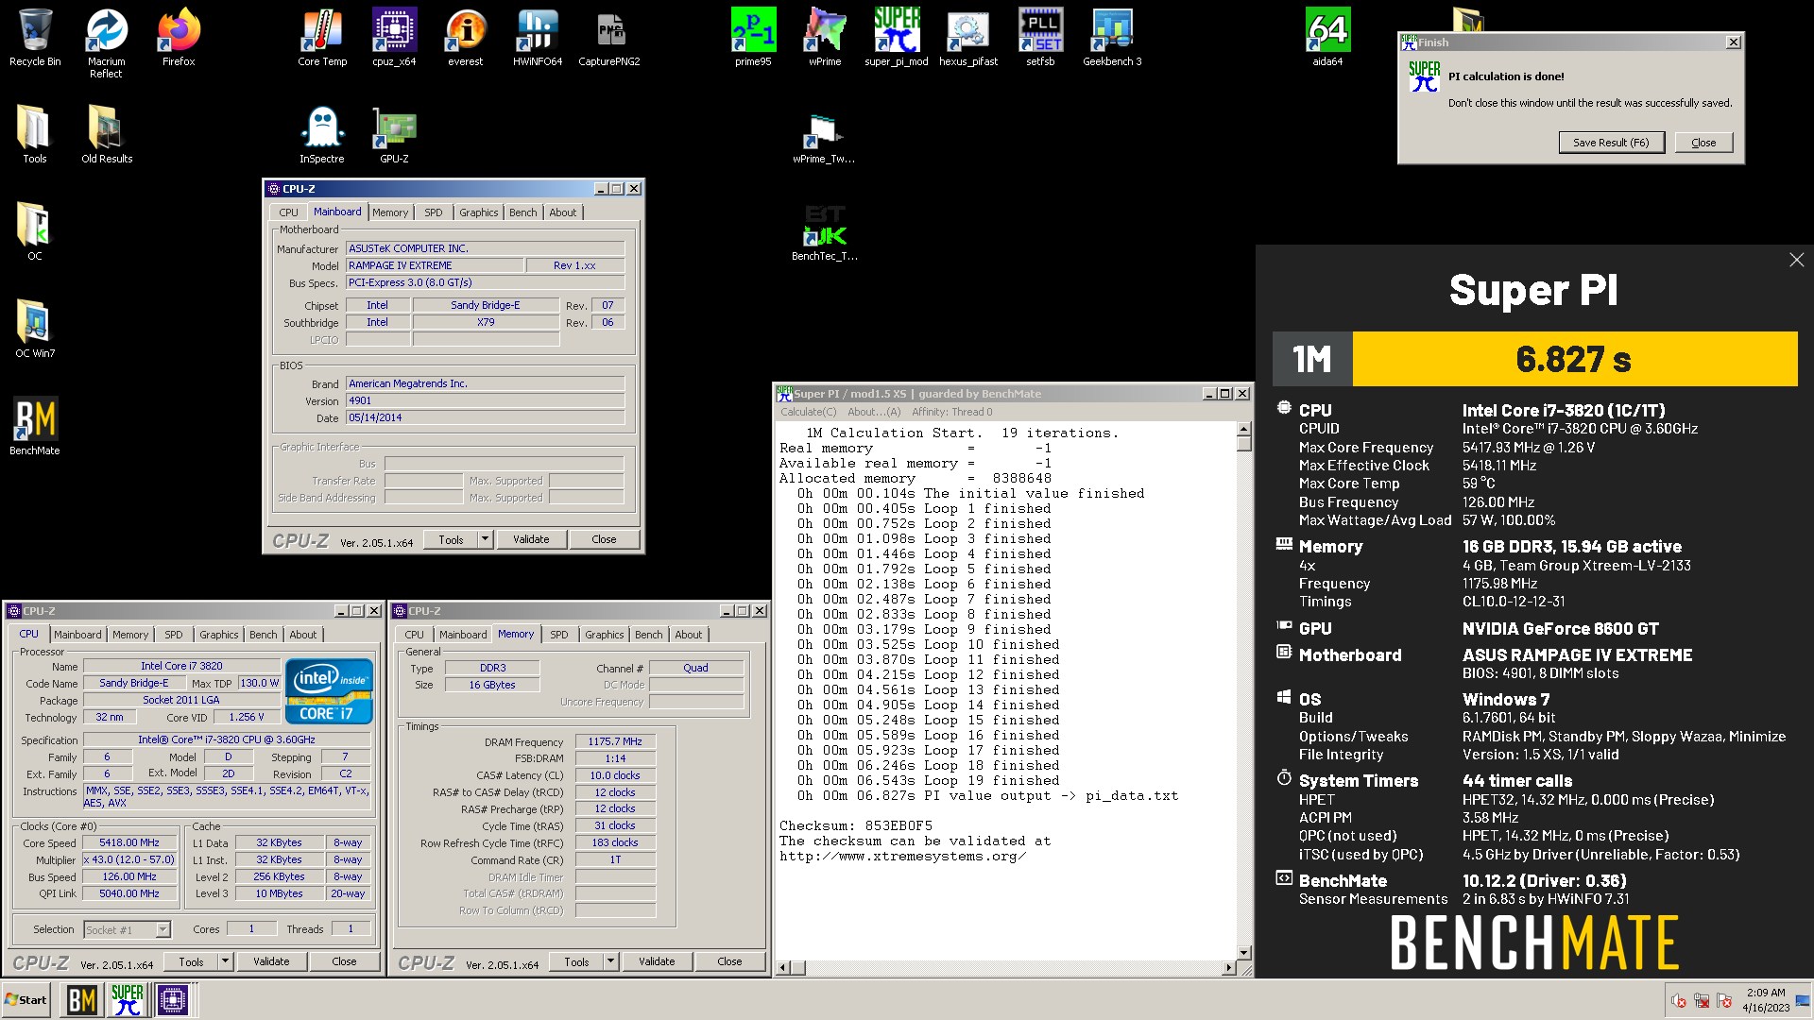
Task: Open Calculate(C) menu in Super PI
Action: pyautogui.click(x=809, y=412)
